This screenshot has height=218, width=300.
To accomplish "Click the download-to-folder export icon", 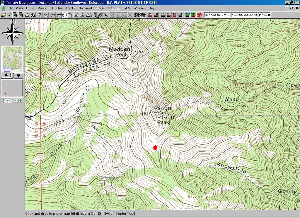I will [x=27, y=15].
